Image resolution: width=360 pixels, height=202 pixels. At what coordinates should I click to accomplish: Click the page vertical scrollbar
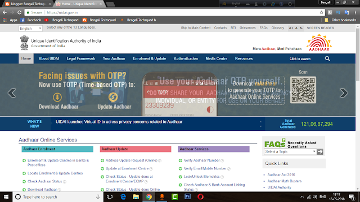click(x=358, y=108)
